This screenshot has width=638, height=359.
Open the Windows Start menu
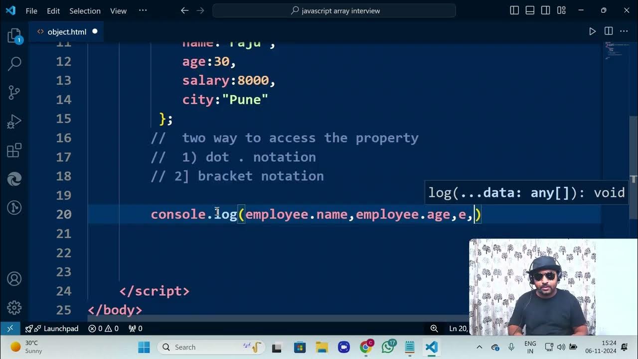[x=144, y=347]
